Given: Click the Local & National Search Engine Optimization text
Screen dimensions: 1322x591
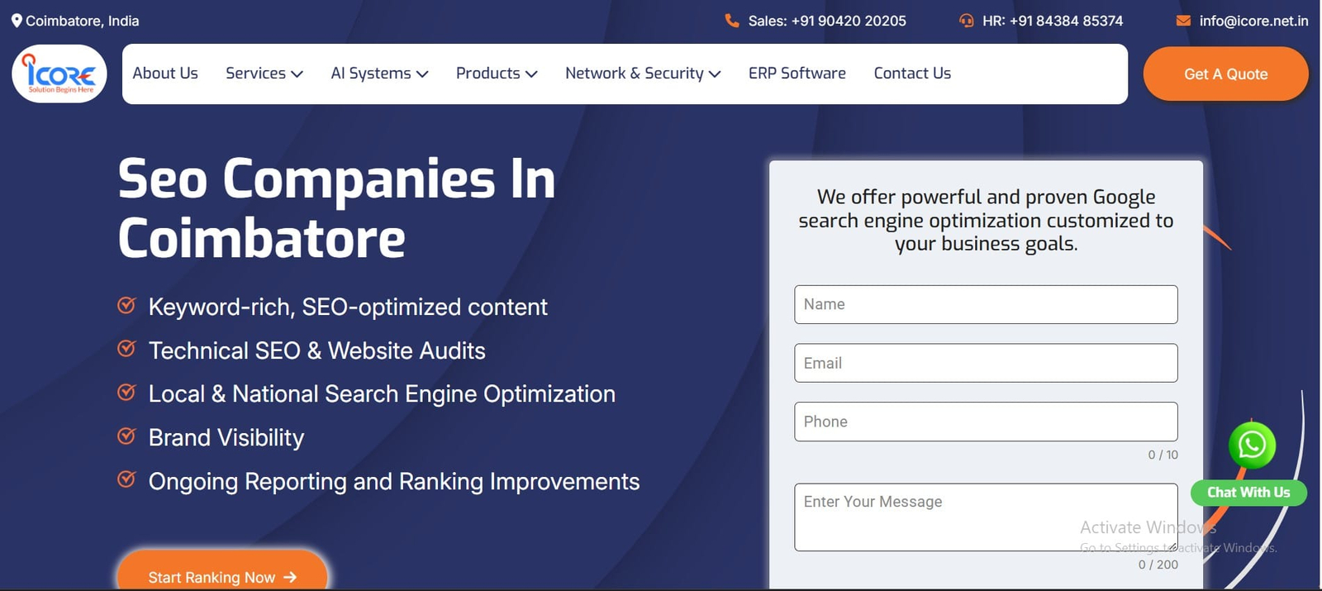Looking at the screenshot, I should [382, 394].
